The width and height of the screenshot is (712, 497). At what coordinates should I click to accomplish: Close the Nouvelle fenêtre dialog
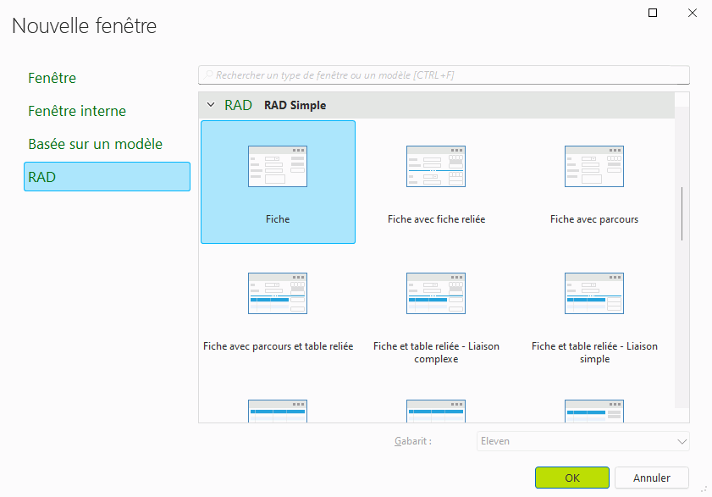coord(692,13)
